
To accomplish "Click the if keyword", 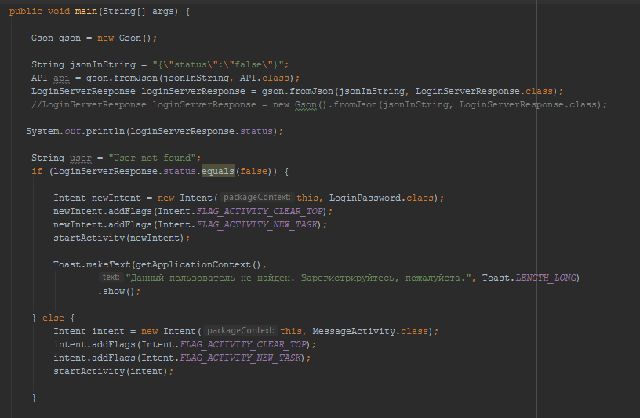I will pyautogui.click(x=37, y=171).
